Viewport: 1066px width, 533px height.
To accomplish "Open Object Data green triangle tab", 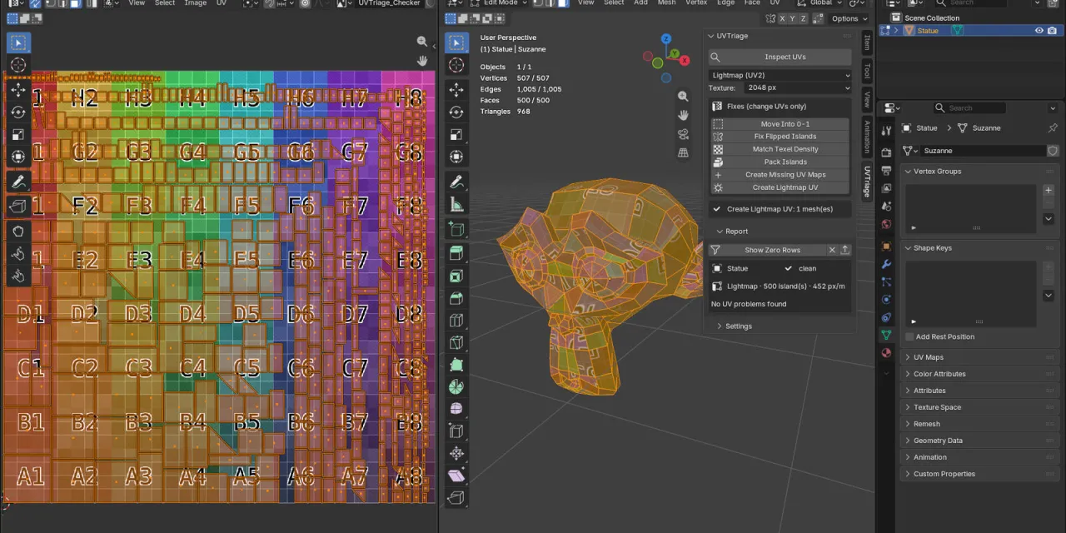I will pos(886,335).
